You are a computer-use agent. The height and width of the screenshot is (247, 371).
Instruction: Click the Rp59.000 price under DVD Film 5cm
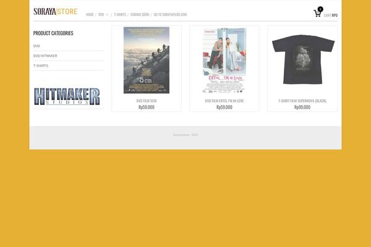tap(147, 107)
